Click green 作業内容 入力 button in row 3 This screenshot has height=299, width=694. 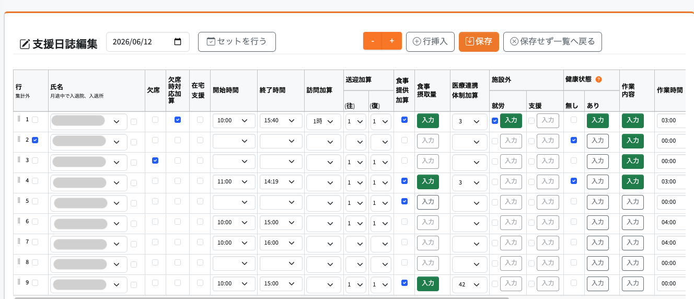[633, 161]
